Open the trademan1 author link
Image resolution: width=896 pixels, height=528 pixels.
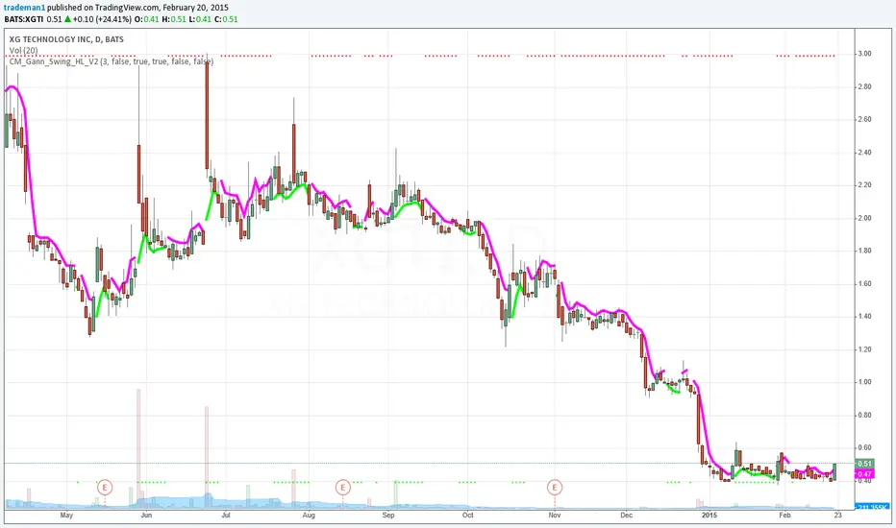tap(24, 8)
